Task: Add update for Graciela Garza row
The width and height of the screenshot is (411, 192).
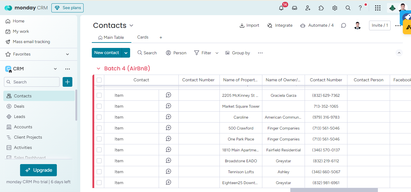Action: click(x=168, y=95)
